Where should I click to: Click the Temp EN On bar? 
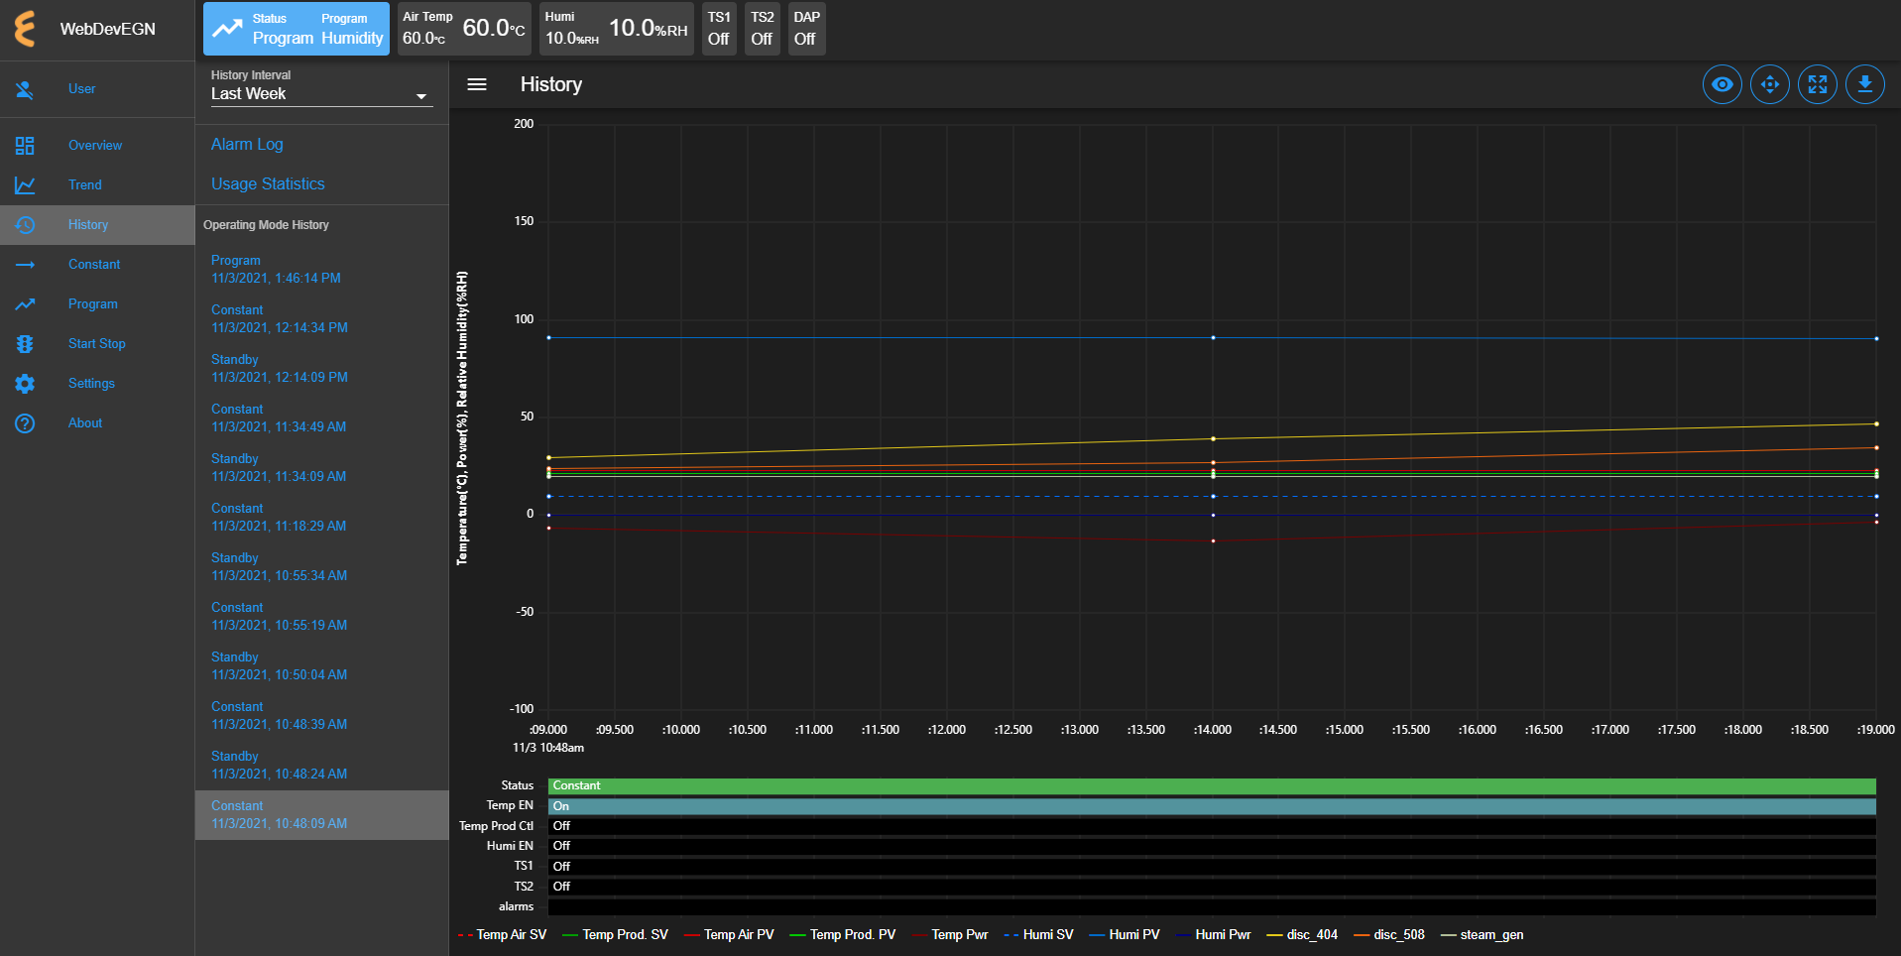click(x=1212, y=806)
